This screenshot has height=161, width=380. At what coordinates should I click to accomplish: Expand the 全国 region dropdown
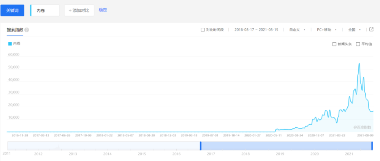pos(355,29)
